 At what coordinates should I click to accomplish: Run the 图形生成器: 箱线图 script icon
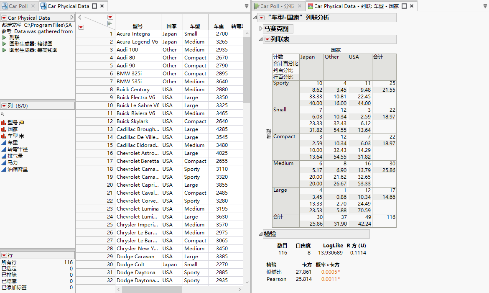5,43
